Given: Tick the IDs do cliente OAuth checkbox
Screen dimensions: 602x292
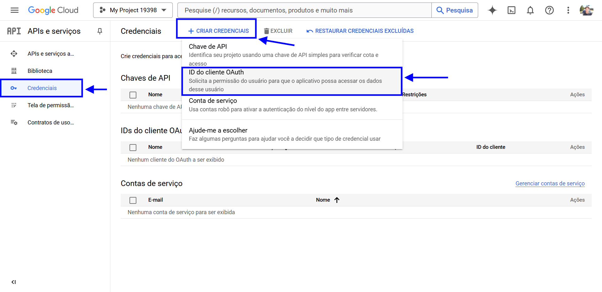Looking at the screenshot, I should click(133, 147).
